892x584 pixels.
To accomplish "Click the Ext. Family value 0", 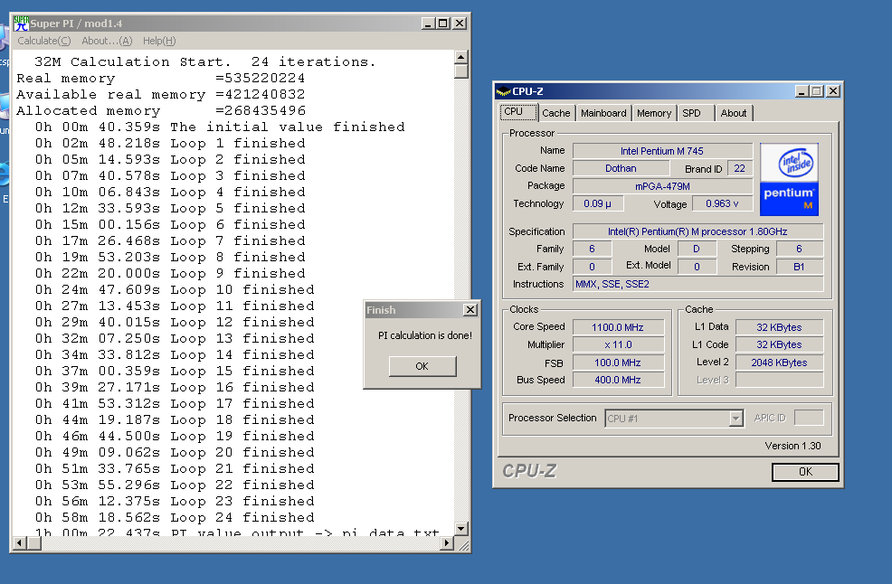I will tap(593, 267).
